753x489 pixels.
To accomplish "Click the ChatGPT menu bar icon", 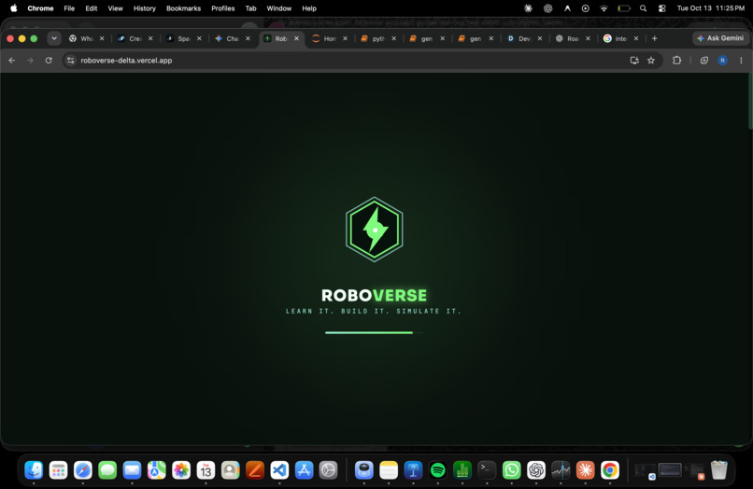I will [x=548, y=8].
